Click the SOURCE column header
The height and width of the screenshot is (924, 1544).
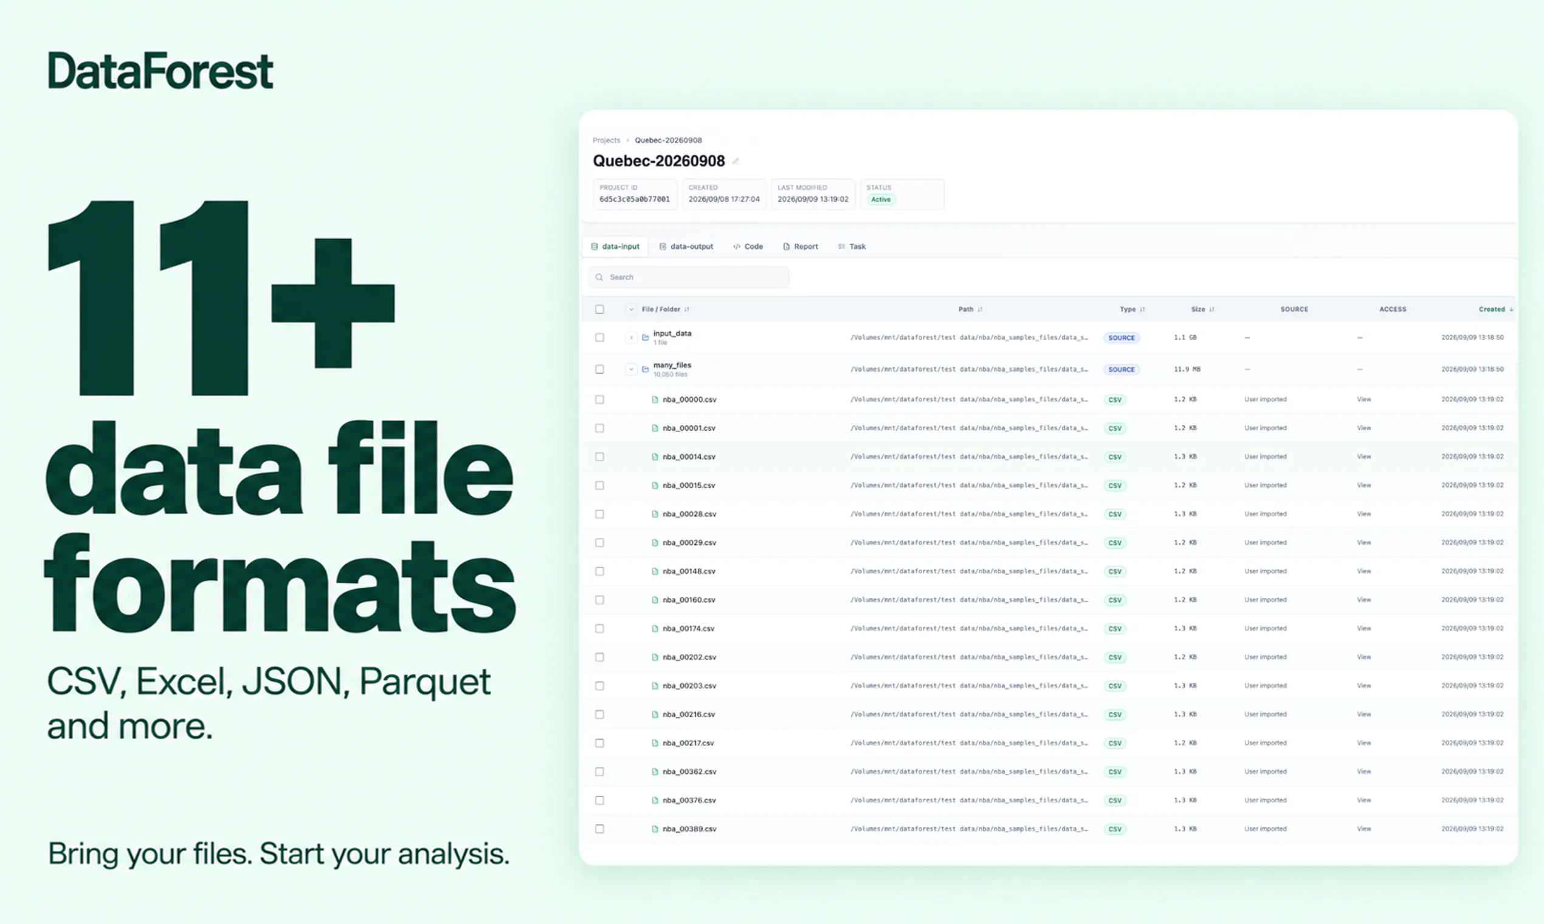point(1294,309)
